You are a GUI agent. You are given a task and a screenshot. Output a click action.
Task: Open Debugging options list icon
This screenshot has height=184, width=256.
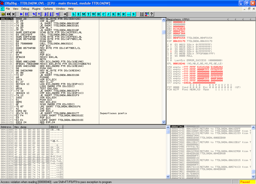142,14
